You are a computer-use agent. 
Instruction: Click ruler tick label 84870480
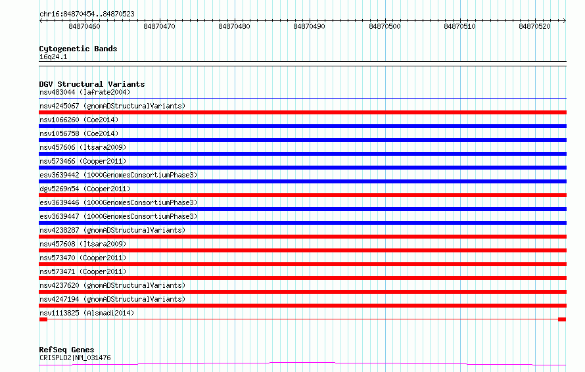[x=234, y=26]
